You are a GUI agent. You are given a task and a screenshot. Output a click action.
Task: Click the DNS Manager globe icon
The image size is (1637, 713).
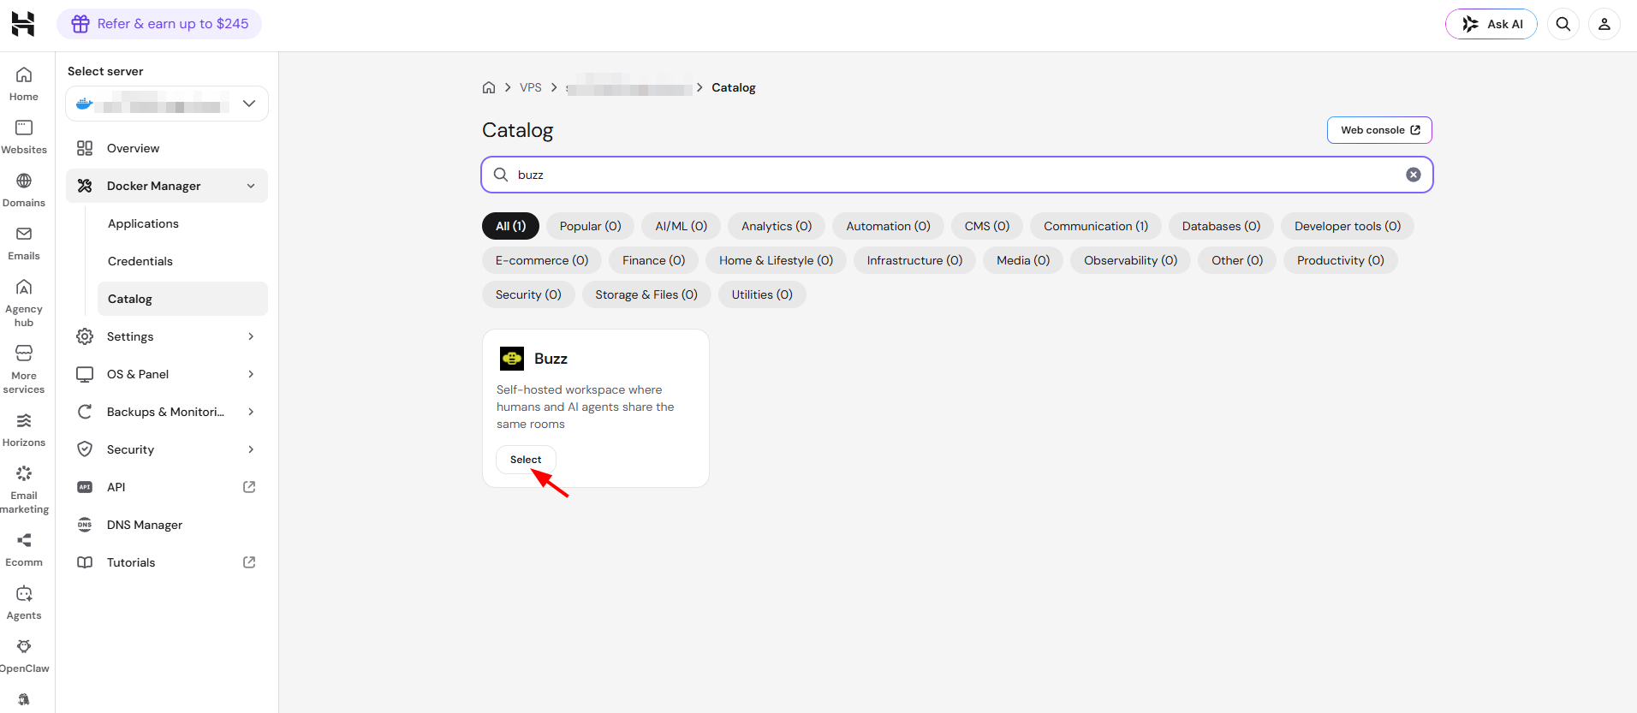pos(85,525)
